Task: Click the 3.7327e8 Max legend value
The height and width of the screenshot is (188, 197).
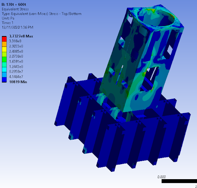Action: click(21, 36)
